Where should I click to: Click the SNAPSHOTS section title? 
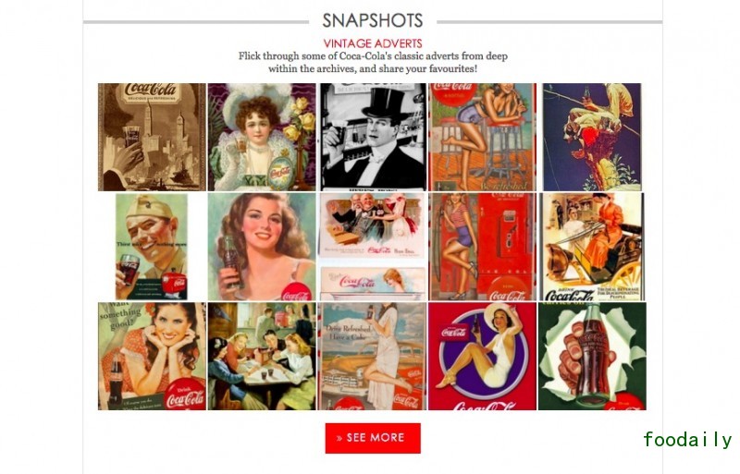(373, 20)
